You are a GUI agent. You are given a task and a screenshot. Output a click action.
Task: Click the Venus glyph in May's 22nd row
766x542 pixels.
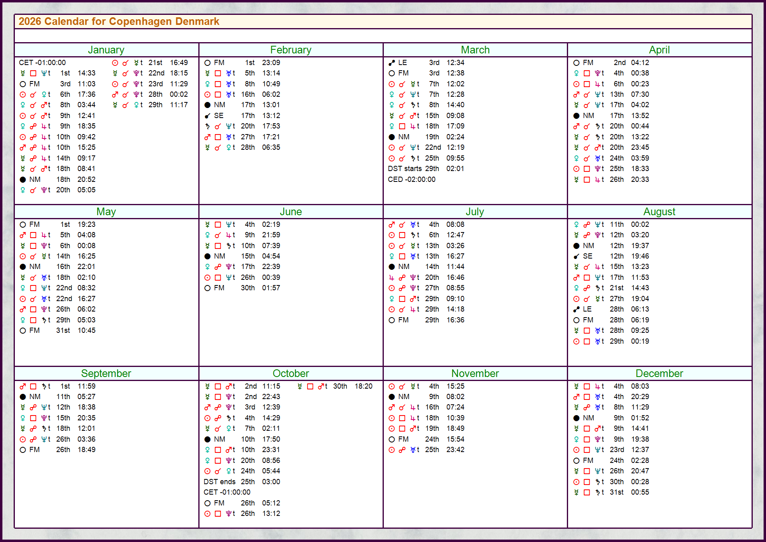pyautogui.click(x=23, y=288)
